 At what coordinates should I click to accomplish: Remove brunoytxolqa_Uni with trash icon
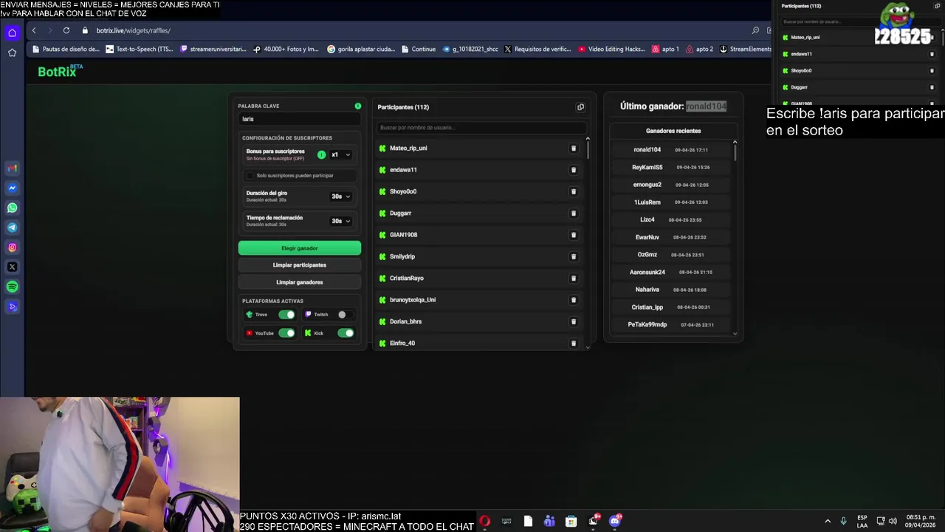573,300
